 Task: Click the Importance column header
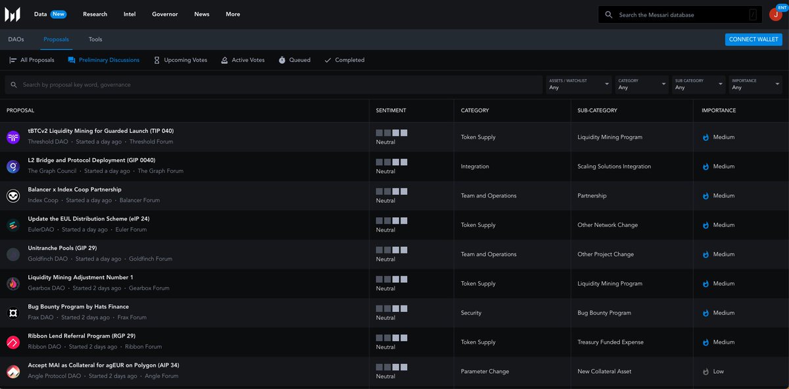pyautogui.click(x=719, y=111)
